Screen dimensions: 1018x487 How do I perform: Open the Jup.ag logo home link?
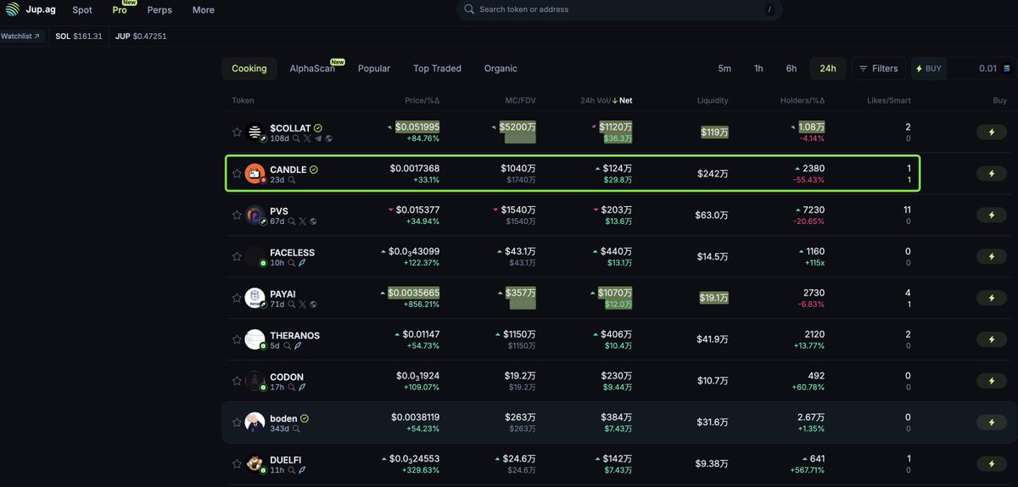click(31, 9)
